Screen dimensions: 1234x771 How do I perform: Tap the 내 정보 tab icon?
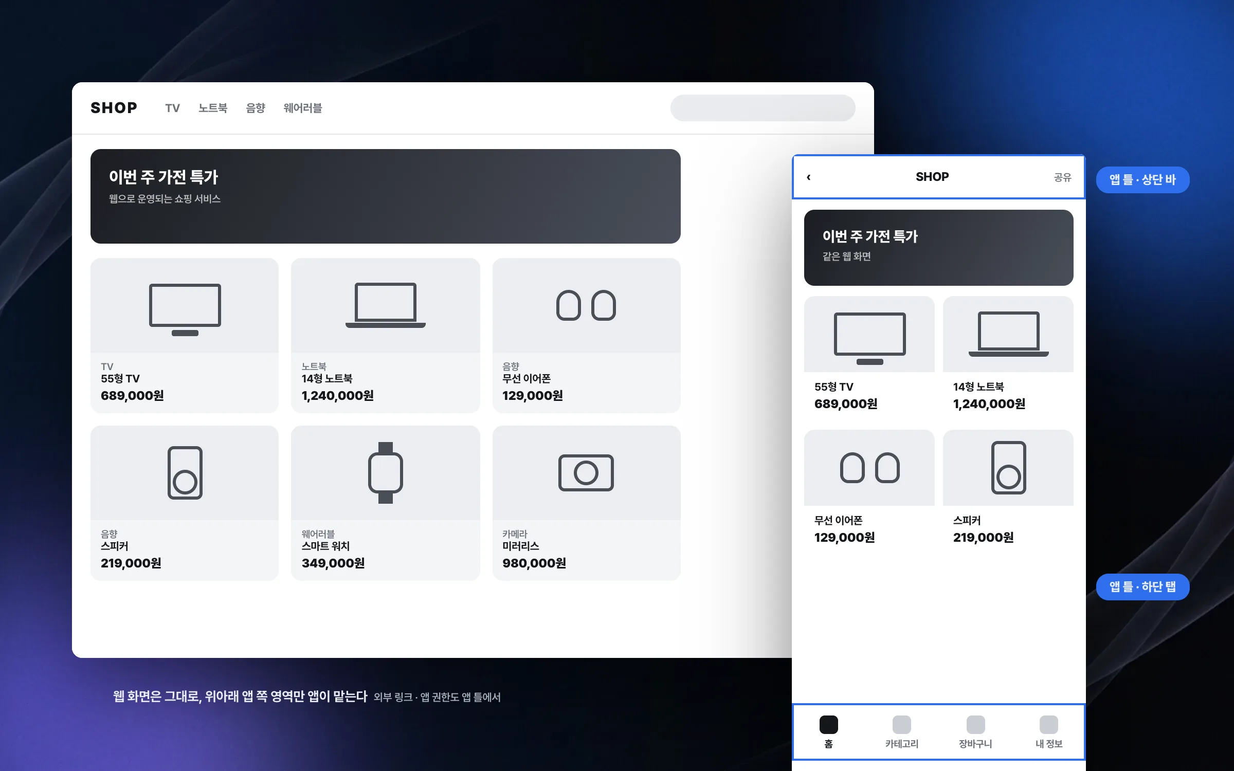click(x=1048, y=725)
